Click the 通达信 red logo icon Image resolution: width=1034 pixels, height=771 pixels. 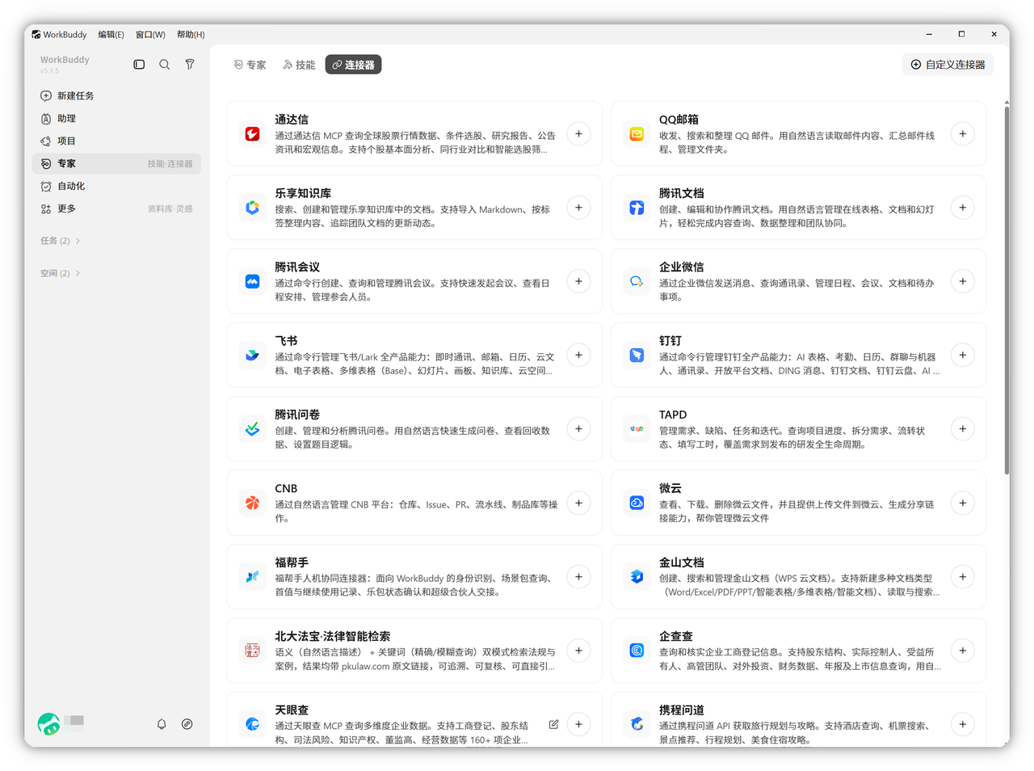tap(253, 134)
